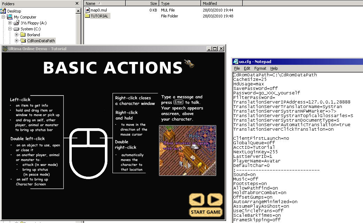Click the Borland folder icon

coord(23,35)
